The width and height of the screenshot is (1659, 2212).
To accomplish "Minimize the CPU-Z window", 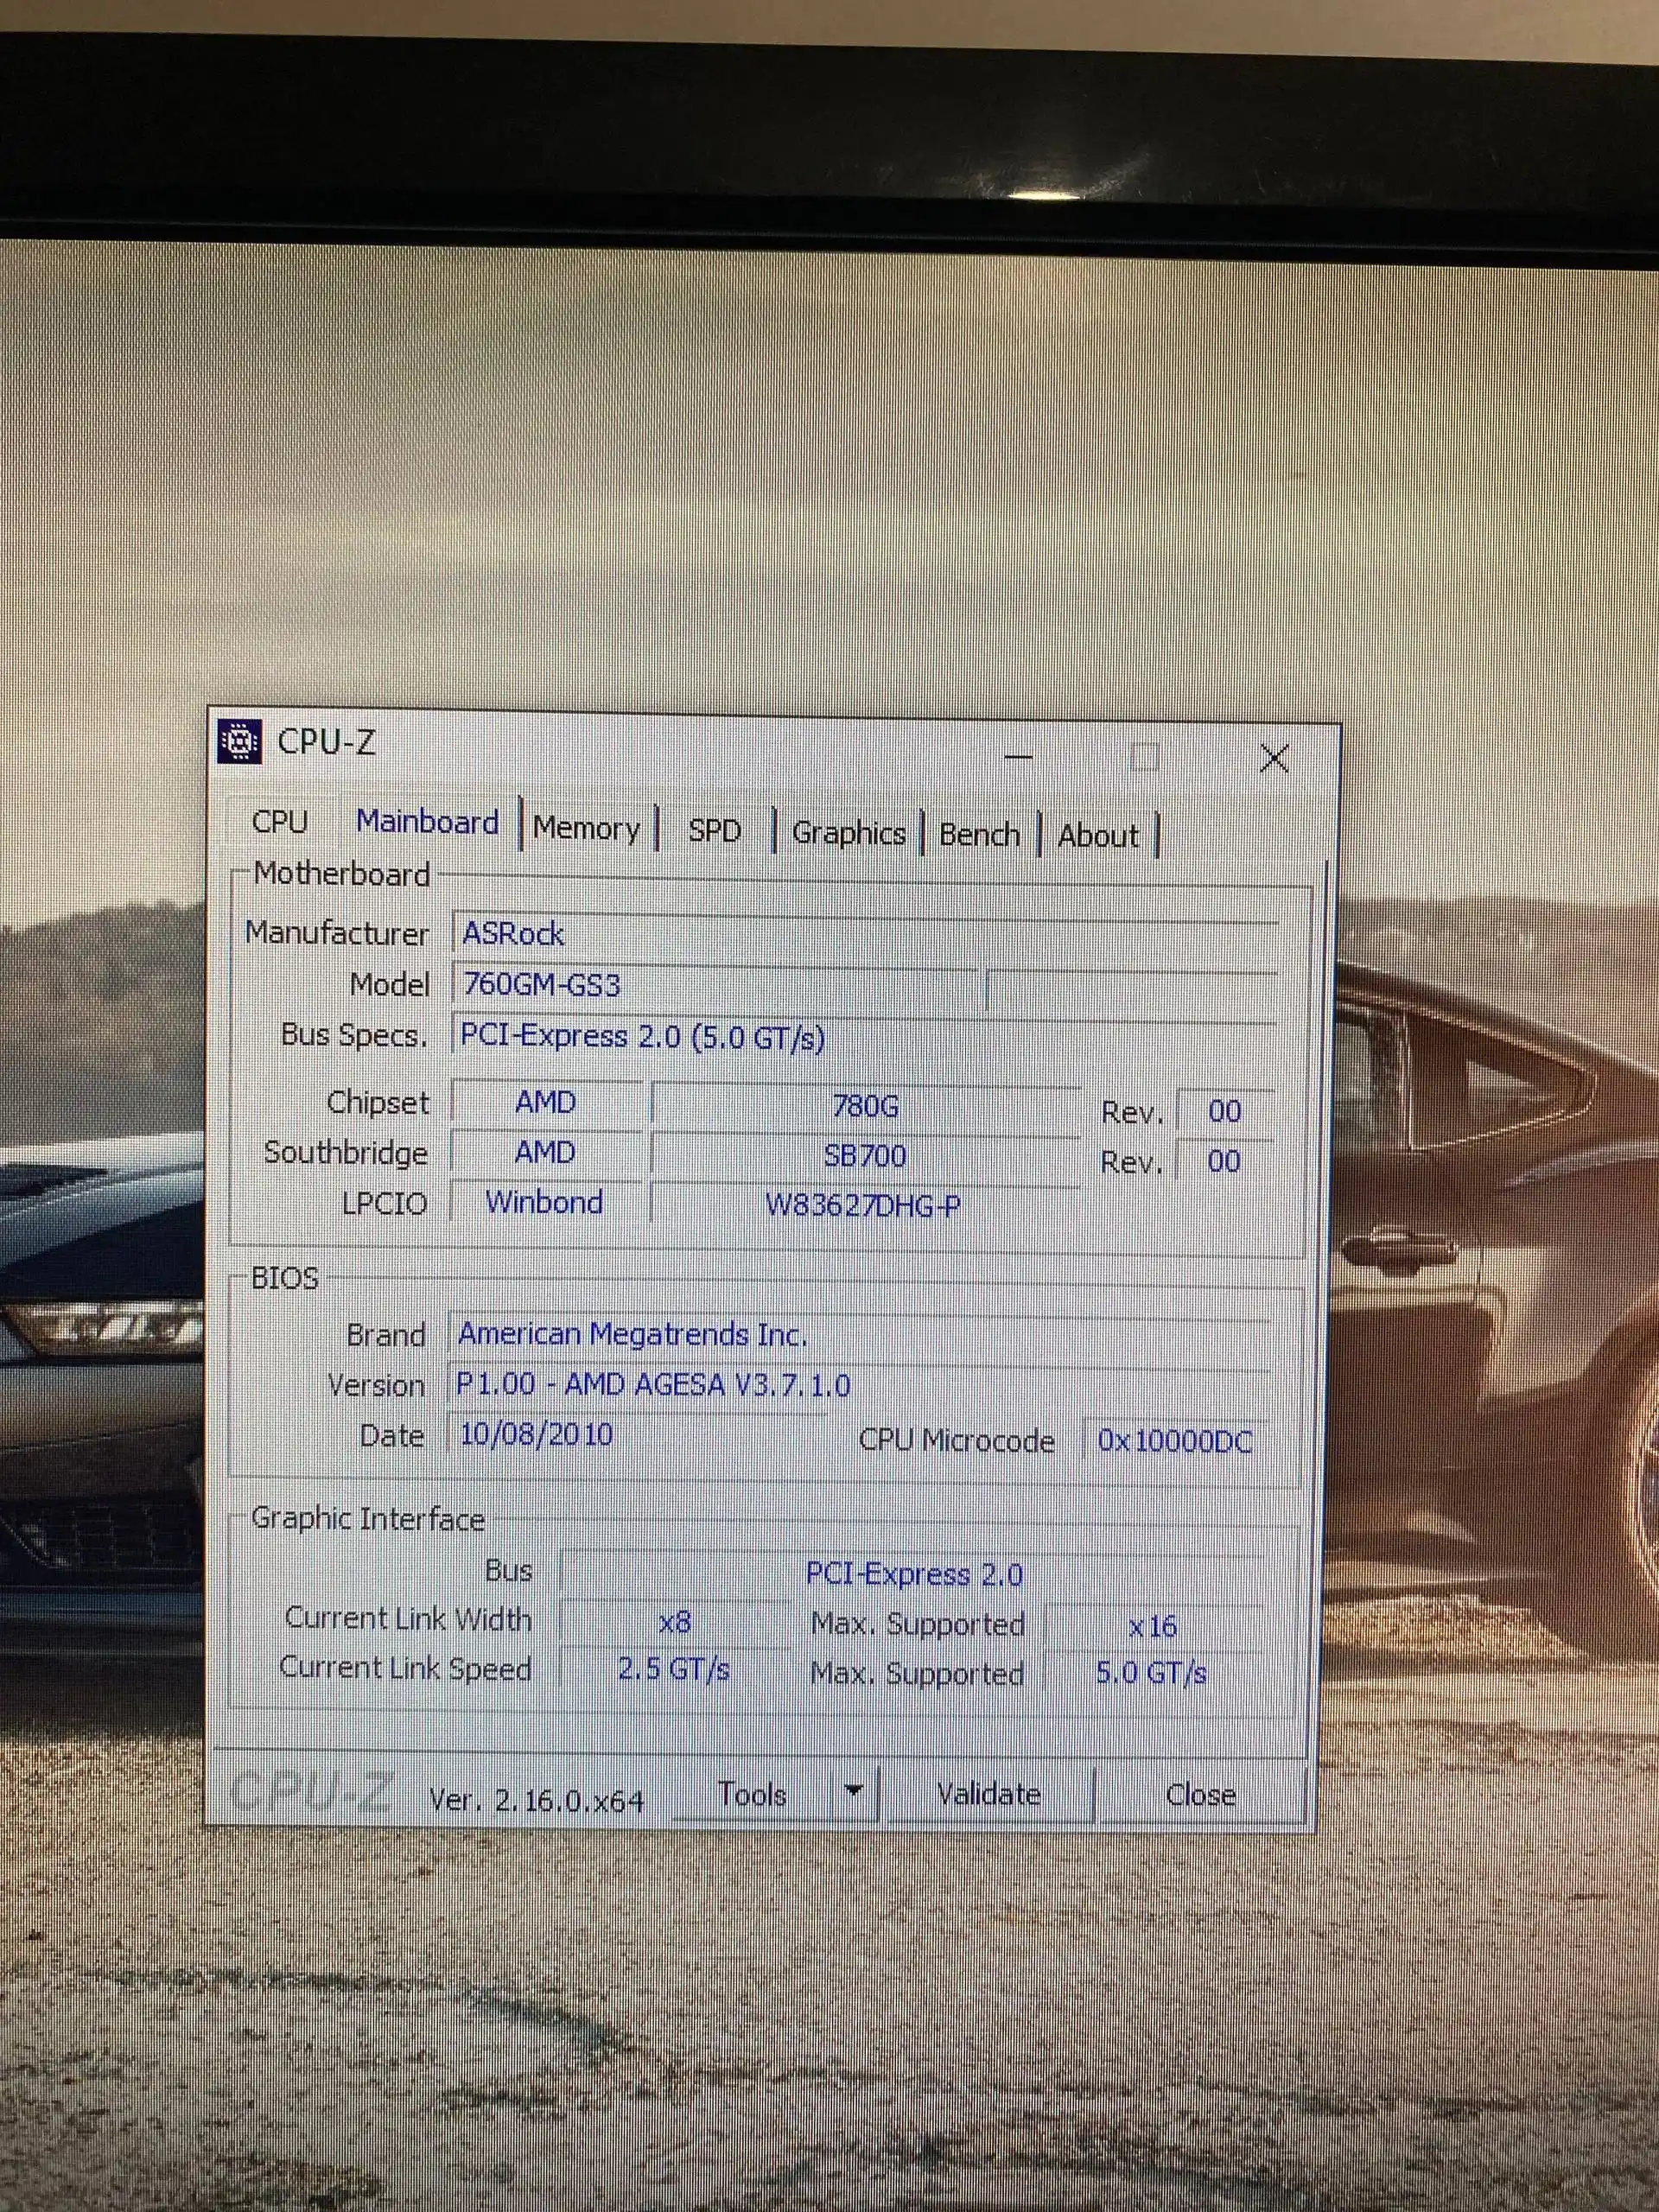I will (1018, 757).
